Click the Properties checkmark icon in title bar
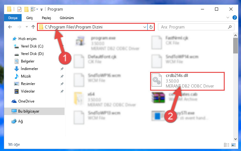 click(19, 9)
